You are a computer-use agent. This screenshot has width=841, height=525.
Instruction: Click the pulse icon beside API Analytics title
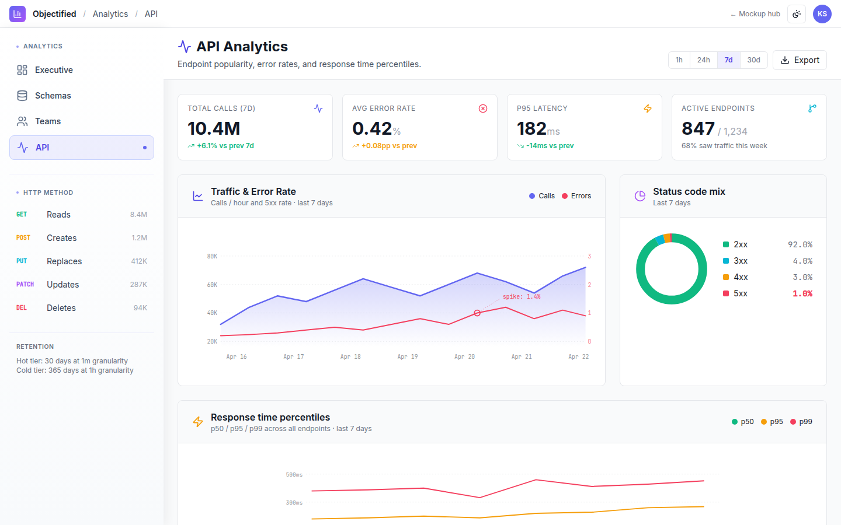[x=185, y=47]
